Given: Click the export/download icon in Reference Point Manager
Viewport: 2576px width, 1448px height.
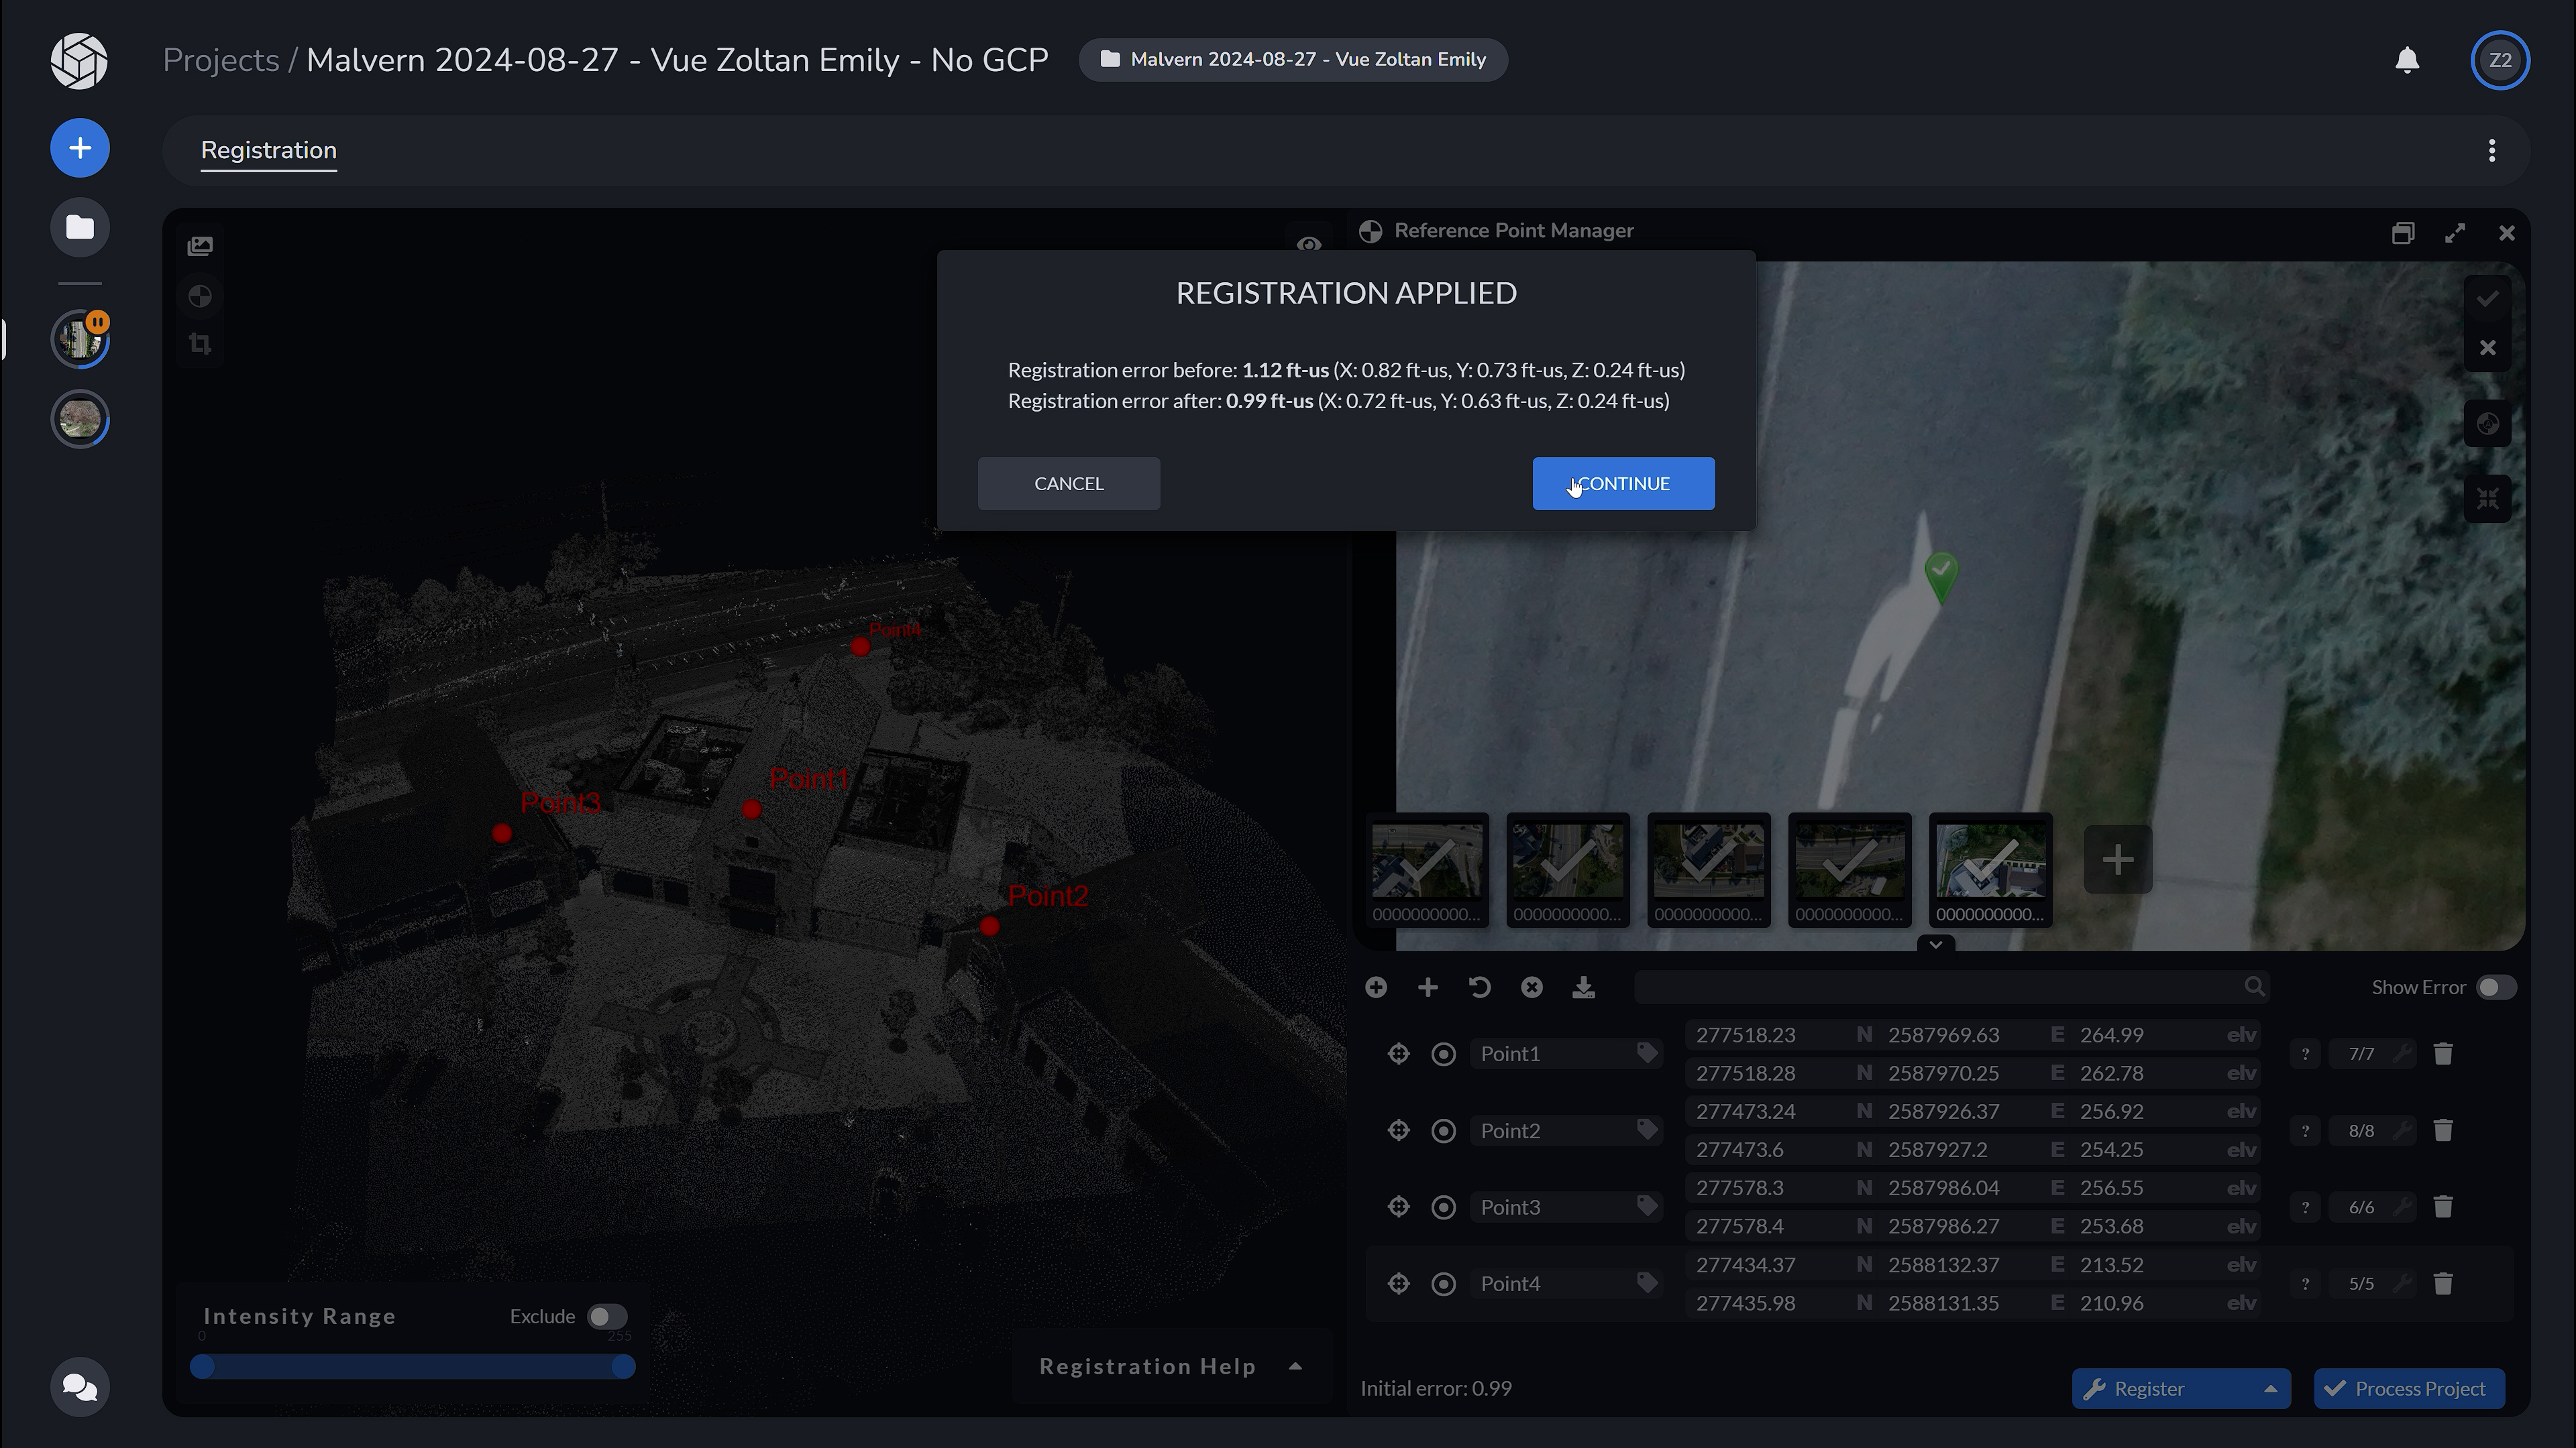Looking at the screenshot, I should coord(1584,986).
